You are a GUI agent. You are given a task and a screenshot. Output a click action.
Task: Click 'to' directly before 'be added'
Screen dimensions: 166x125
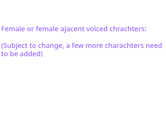tap(4, 54)
